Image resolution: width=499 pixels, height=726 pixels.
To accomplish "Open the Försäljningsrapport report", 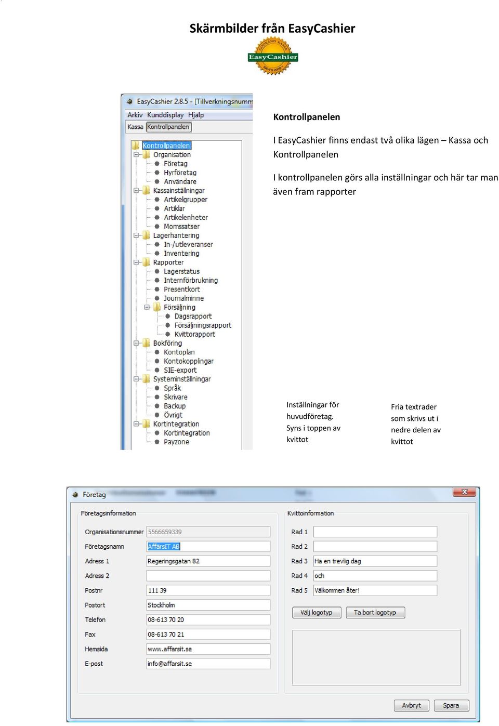I will (x=203, y=325).
